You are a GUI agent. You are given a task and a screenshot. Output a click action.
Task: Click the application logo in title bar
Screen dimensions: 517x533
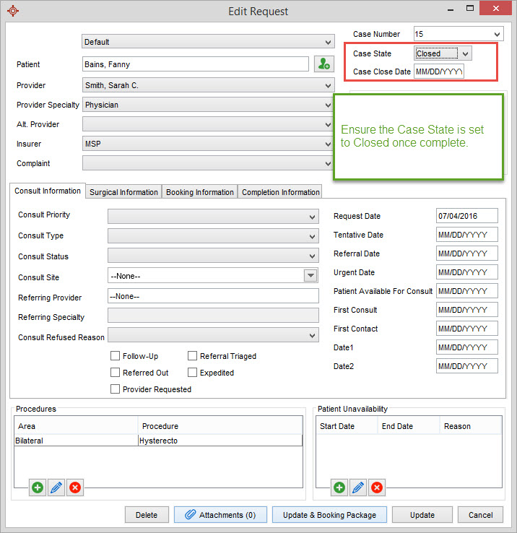click(x=12, y=11)
